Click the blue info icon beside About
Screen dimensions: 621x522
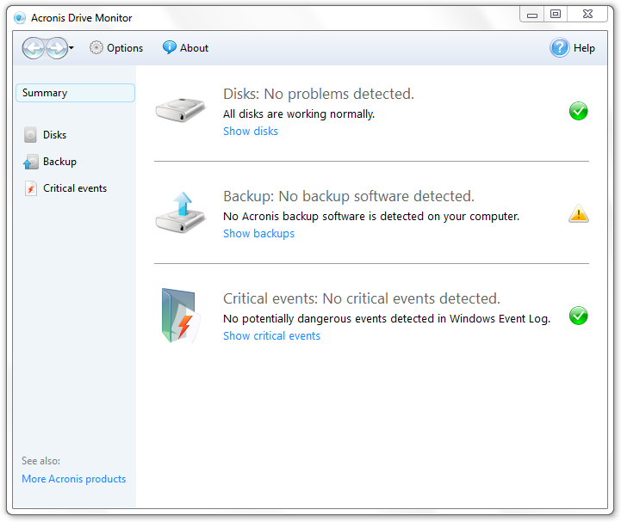(169, 47)
